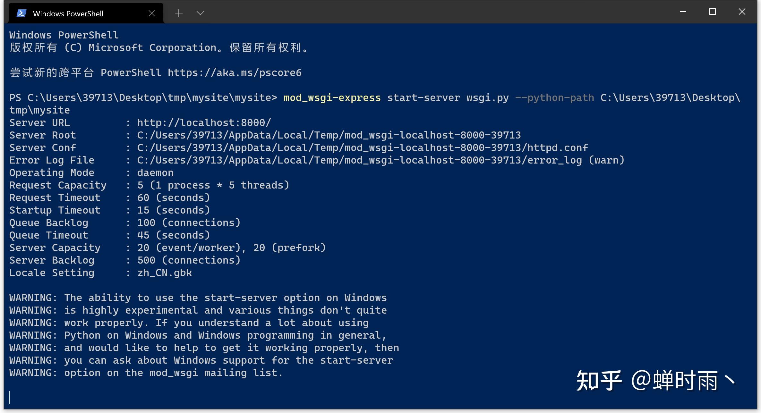
Task: Open a new terminal tab with the plus icon
Action: pos(178,13)
